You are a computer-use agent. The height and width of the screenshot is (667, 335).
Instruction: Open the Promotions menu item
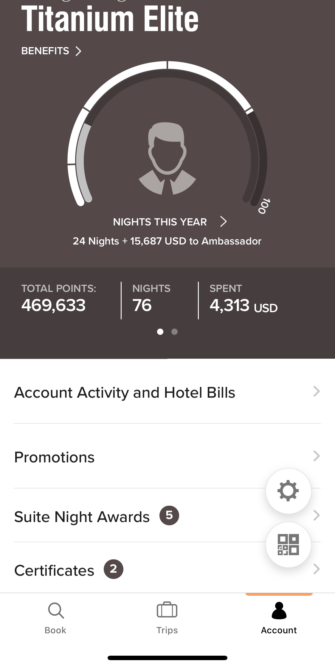click(167, 456)
